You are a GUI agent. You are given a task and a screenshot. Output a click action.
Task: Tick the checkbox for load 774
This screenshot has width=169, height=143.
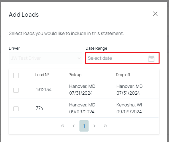[16, 109]
